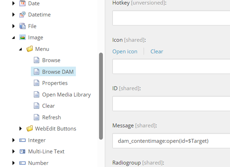Expand the Datetime tree node

coord(14,15)
